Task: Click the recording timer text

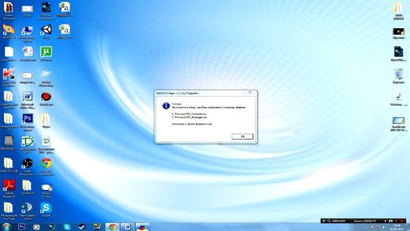Action: click(365, 221)
